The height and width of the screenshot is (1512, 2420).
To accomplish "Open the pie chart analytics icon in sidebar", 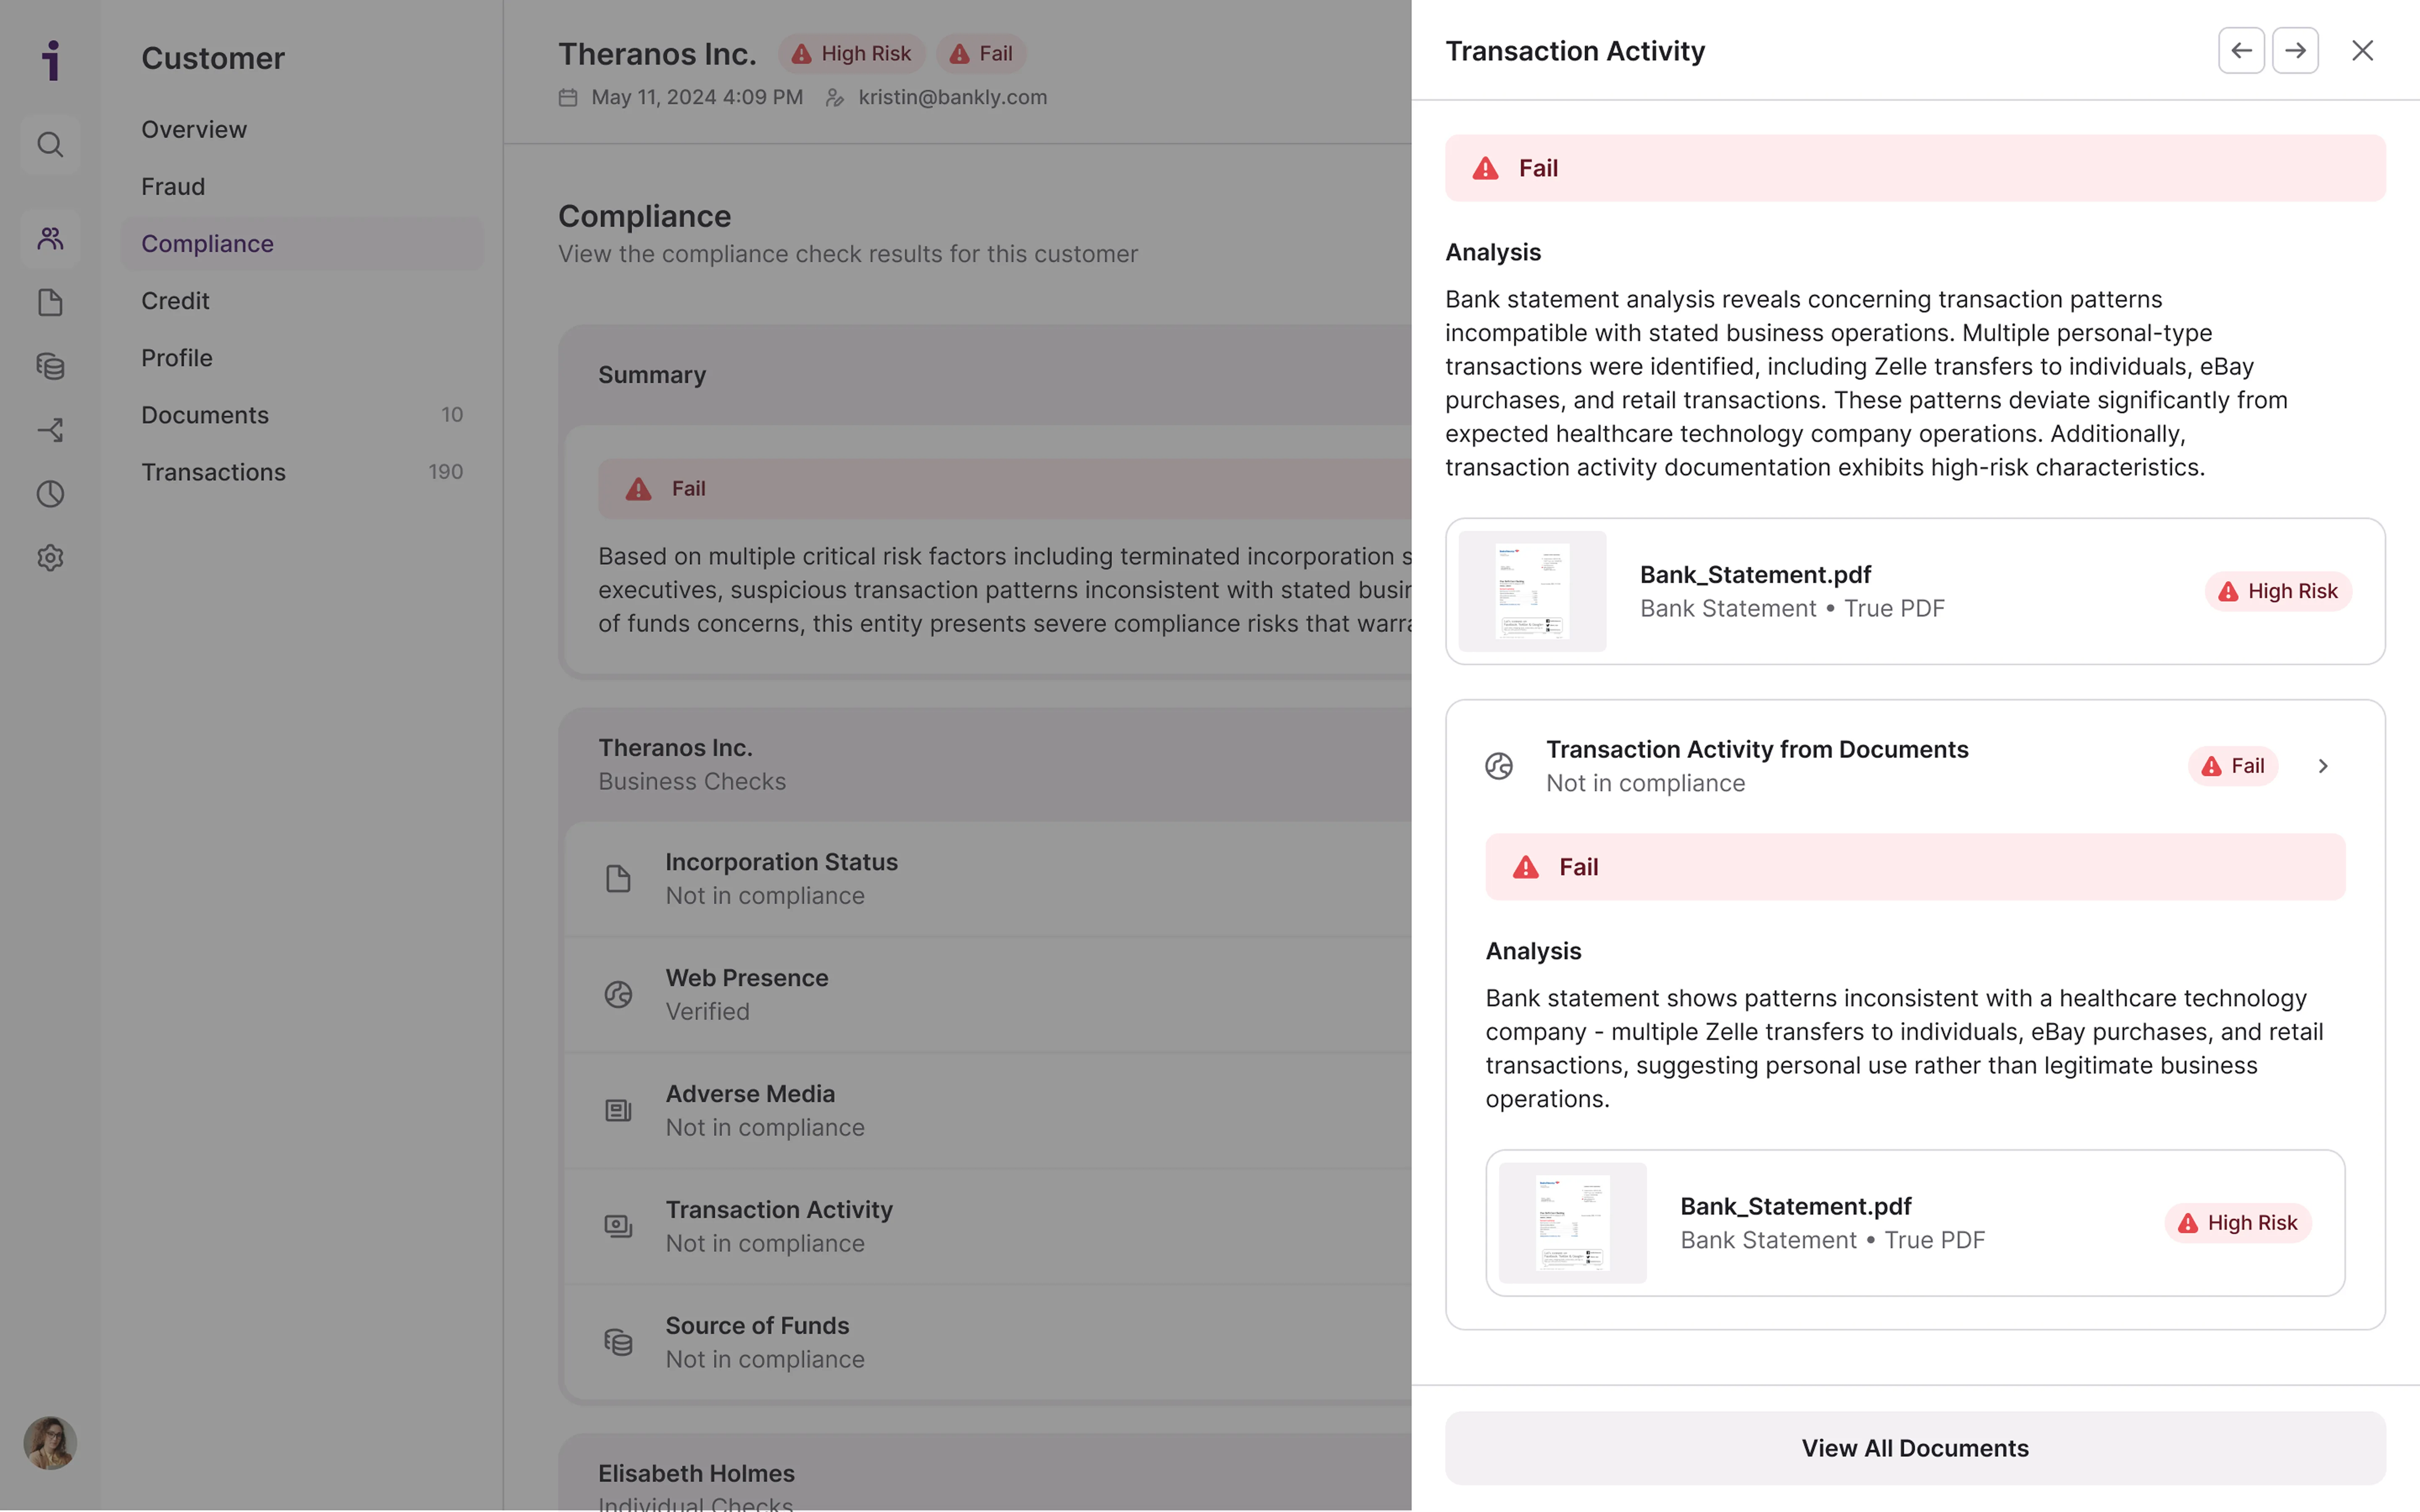I will pos(50,494).
